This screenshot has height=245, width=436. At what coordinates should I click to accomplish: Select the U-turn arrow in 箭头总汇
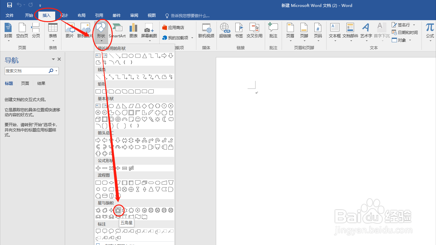158,140
